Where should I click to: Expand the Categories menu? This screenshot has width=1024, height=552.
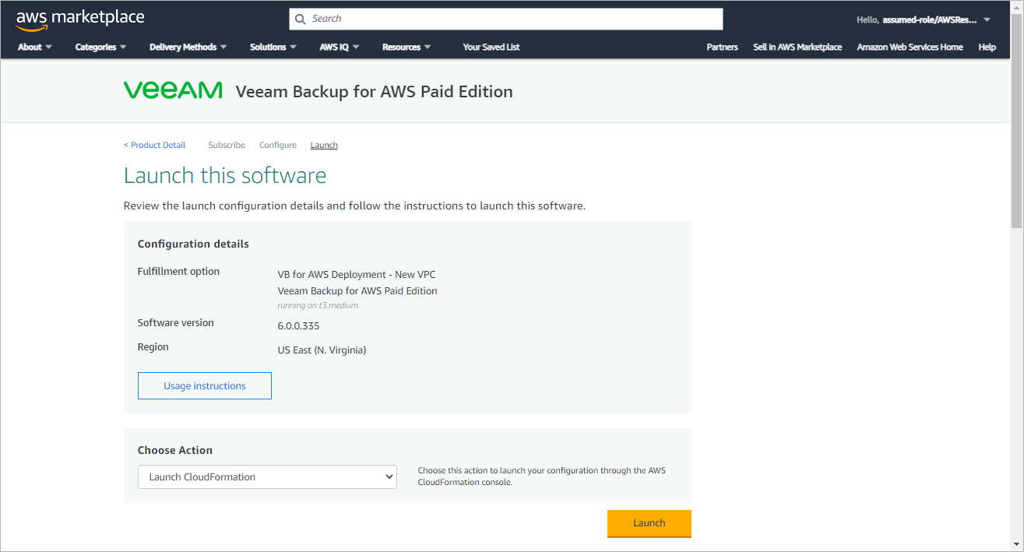tap(100, 47)
